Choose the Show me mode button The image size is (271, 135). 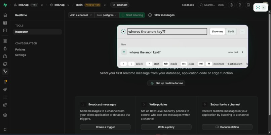tap(218, 32)
